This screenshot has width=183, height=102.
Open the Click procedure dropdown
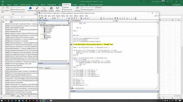[x=157, y=21]
